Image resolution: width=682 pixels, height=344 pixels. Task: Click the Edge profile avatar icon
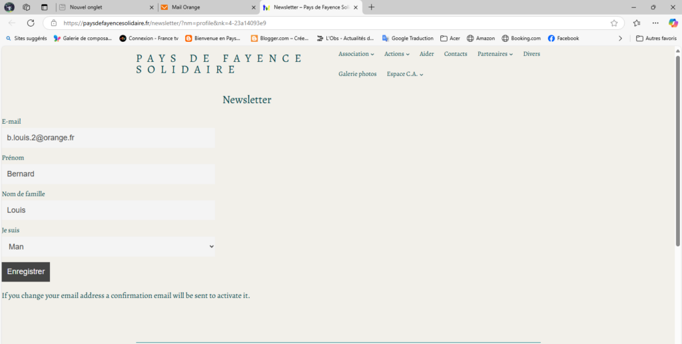pos(10,7)
